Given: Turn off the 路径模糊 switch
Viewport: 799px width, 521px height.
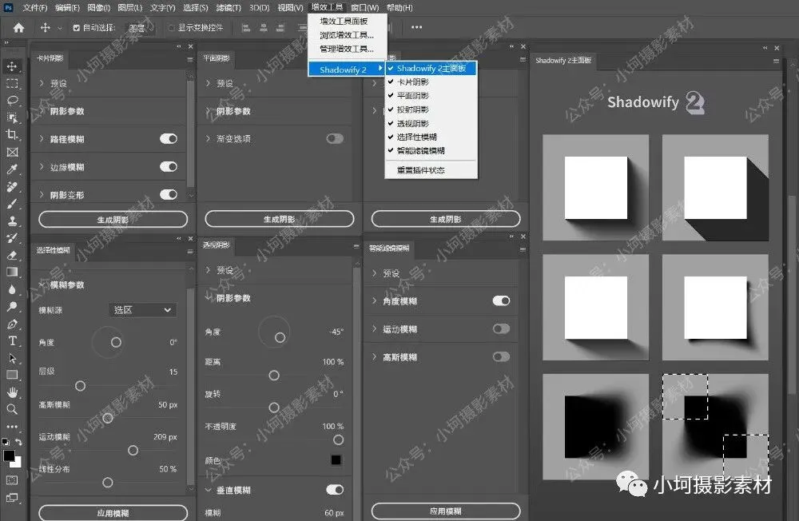Looking at the screenshot, I should tap(168, 139).
